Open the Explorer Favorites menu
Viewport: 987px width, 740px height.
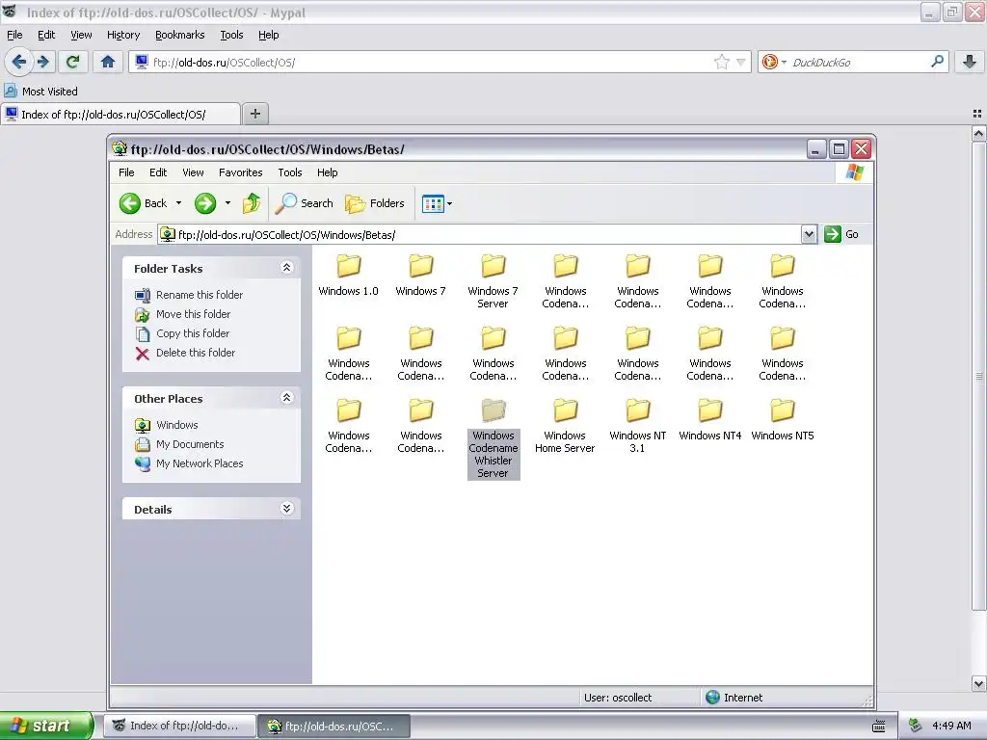pos(240,172)
